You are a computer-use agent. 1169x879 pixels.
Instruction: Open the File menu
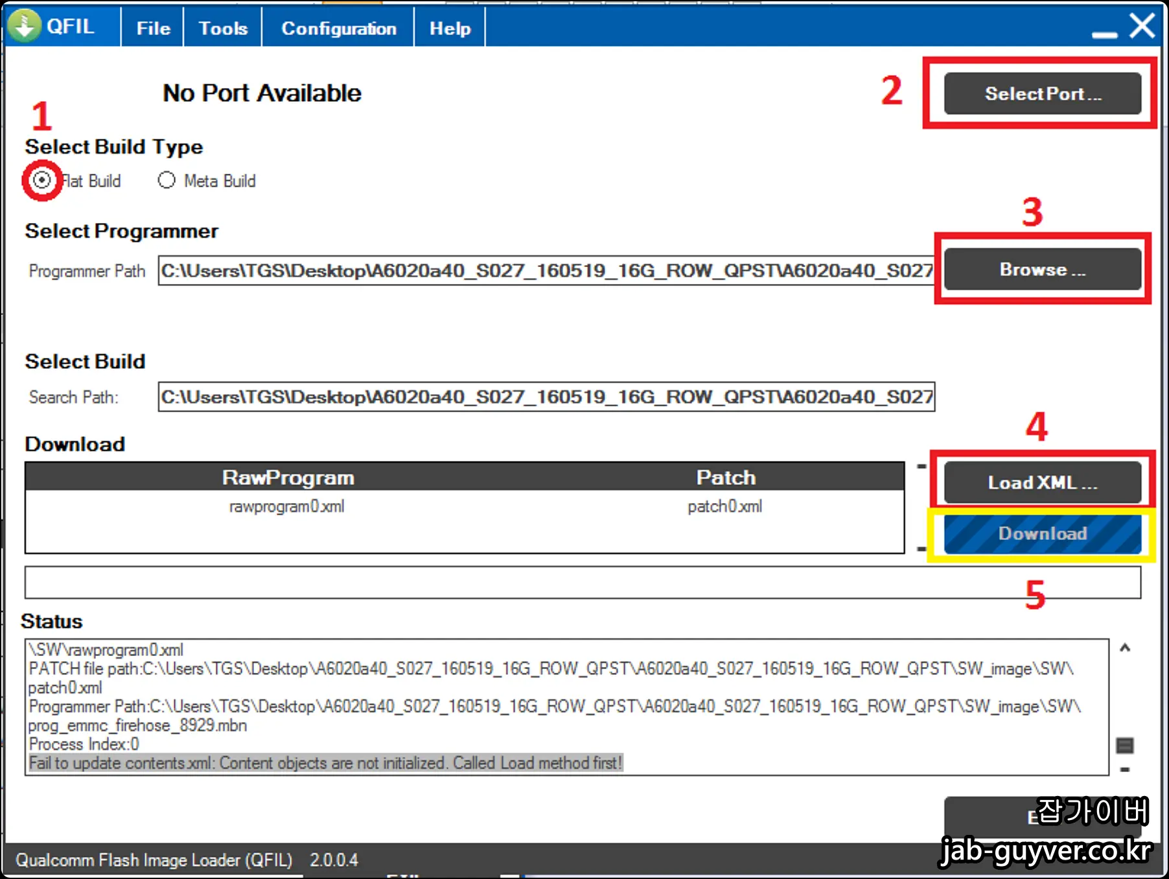(153, 29)
